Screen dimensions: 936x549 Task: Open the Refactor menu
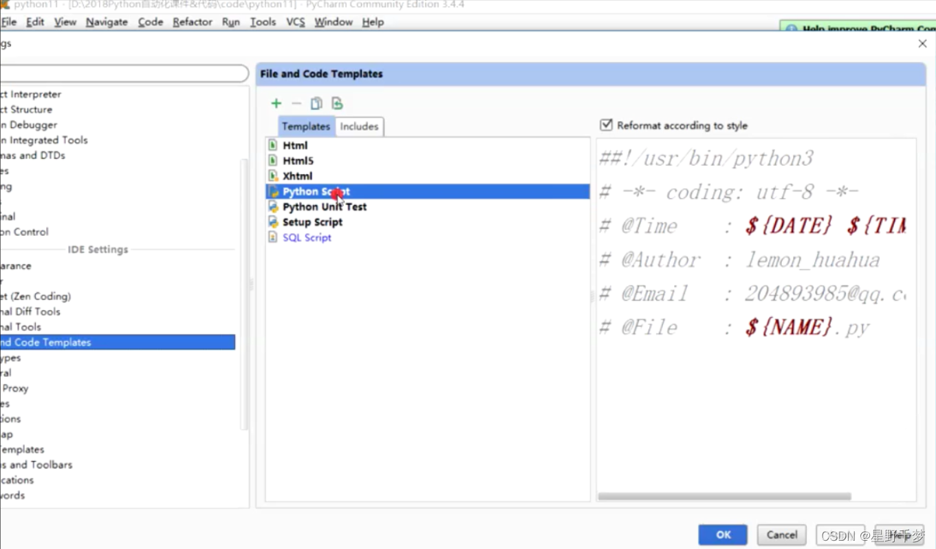(x=193, y=22)
